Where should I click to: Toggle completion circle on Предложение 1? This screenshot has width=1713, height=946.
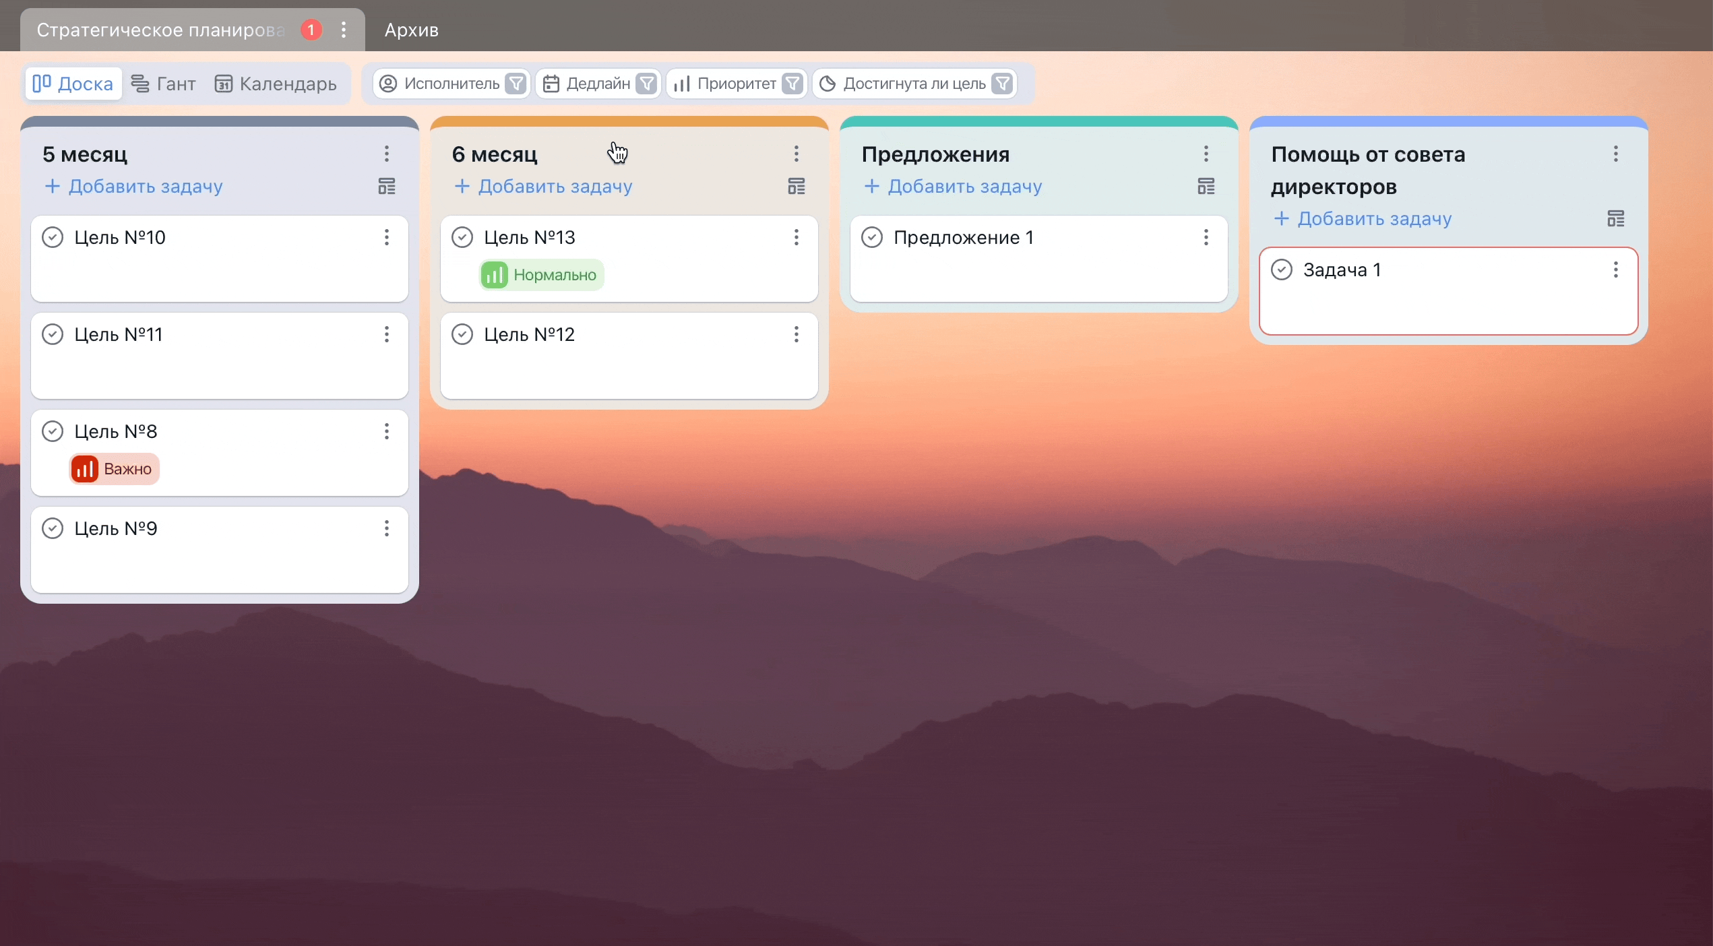pos(872,237)
